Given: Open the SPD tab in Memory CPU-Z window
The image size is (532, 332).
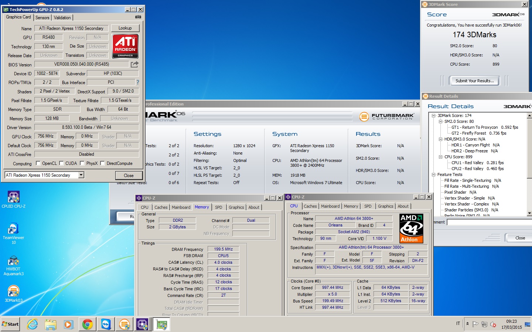Looking at the screenshot, I should click(219, 207).
